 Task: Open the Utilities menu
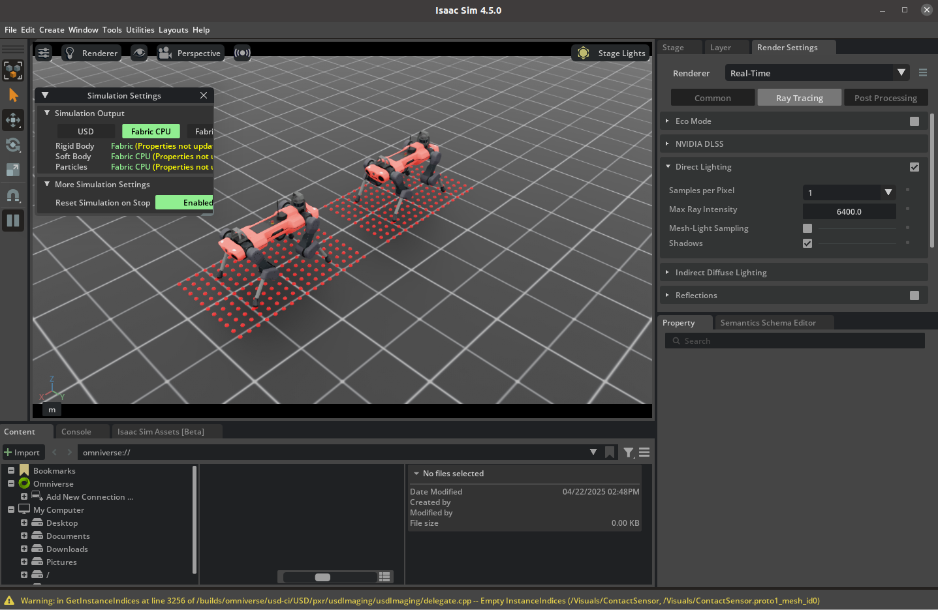(x=140, y=30)
